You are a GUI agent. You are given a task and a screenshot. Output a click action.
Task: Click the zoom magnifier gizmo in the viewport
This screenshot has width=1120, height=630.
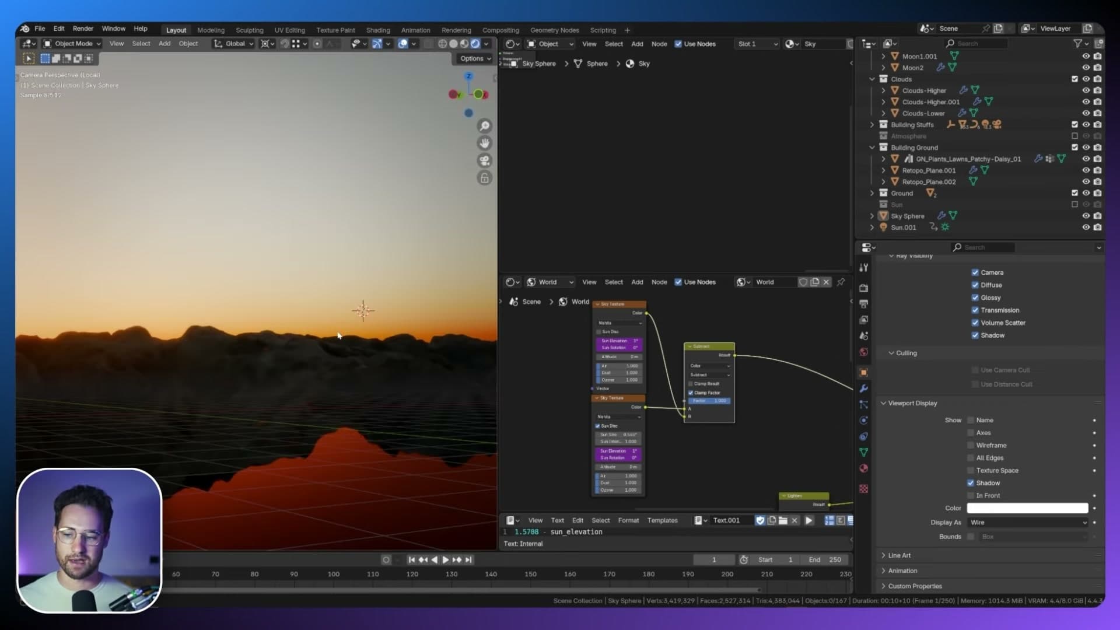pos(484,126)
